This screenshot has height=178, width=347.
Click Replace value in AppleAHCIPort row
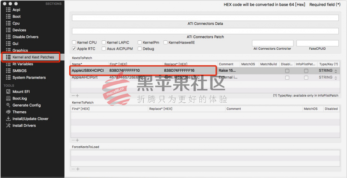[182, 77]
